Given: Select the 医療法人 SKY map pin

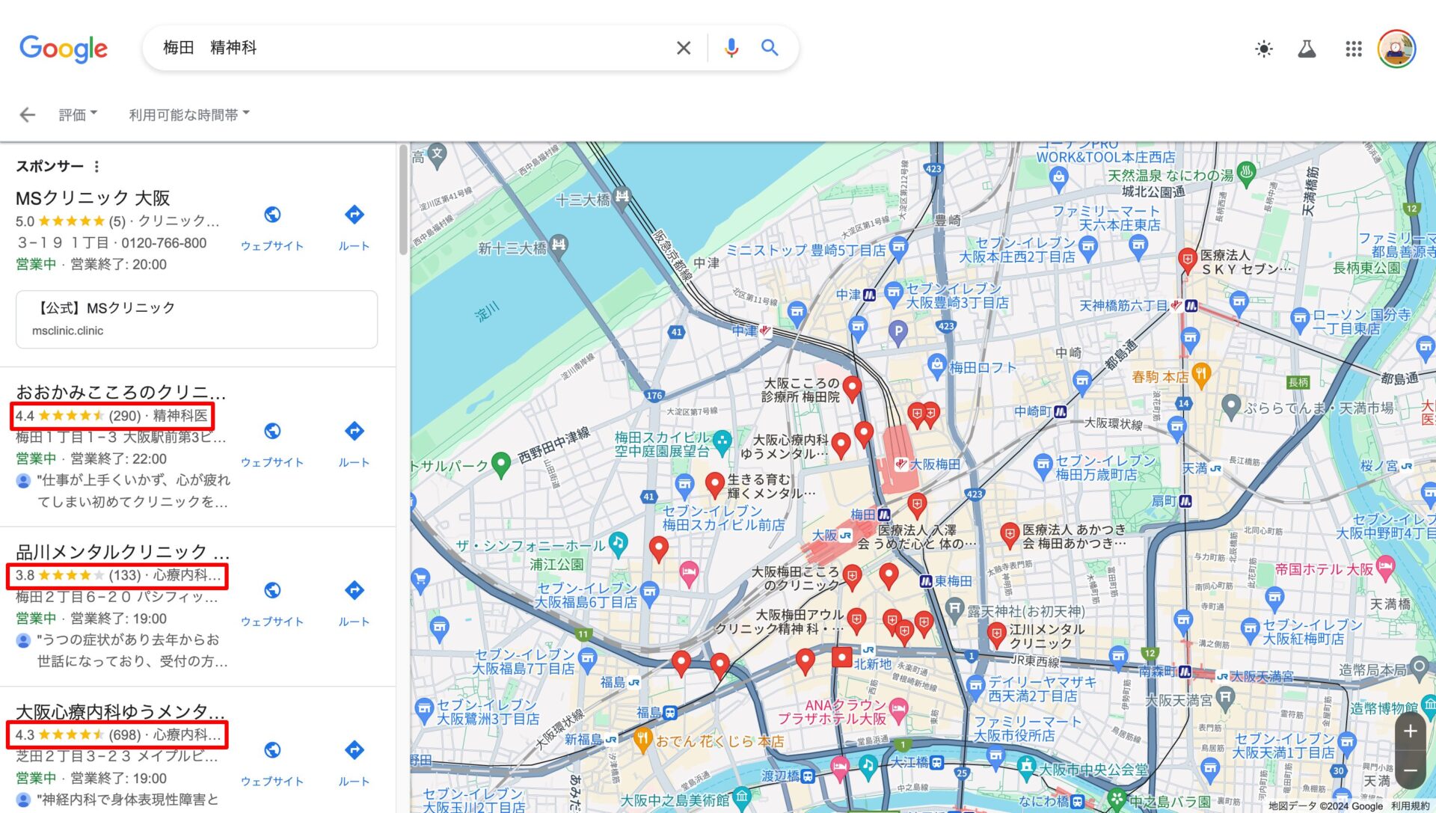Looking at the screenshot, I should click(x=1187, y=260).
